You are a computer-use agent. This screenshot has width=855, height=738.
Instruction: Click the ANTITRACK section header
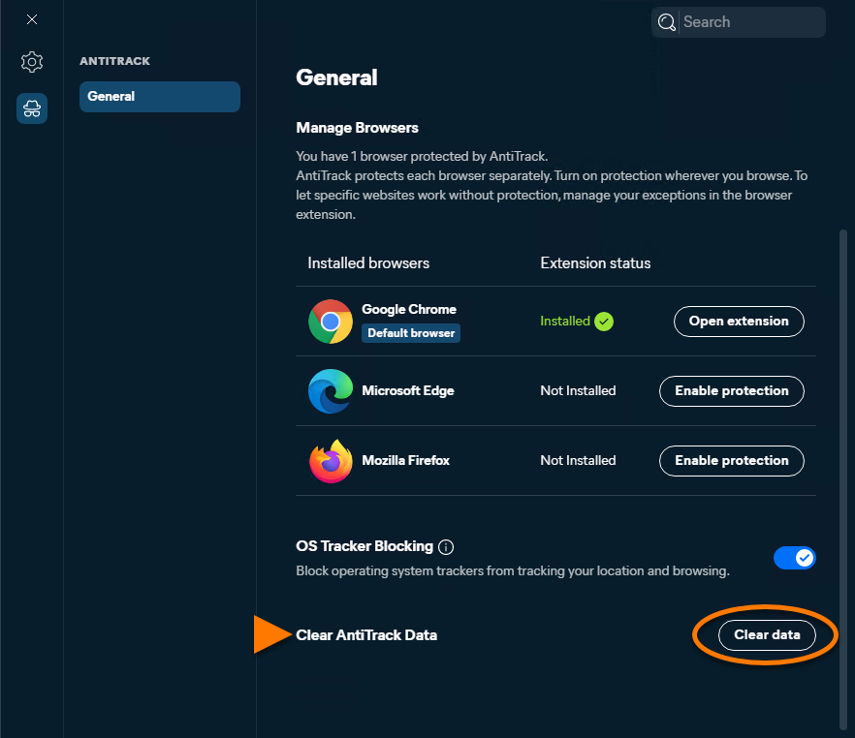(x=114, y=61)
